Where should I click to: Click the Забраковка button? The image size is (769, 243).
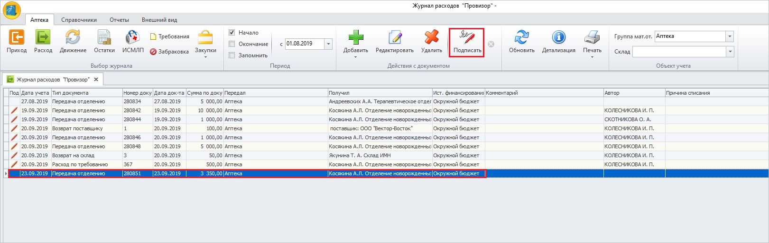click(x=169, y=52)
